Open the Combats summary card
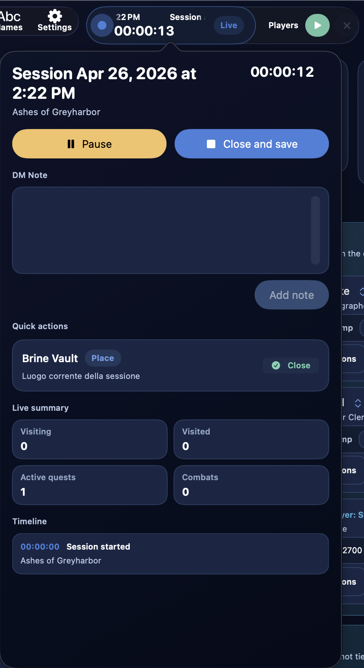Viewport: 364px width, 668px height. tap(251, 485)
